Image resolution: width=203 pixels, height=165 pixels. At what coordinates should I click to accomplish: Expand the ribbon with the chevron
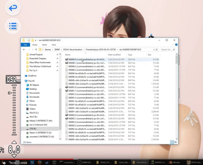[173, 45]
